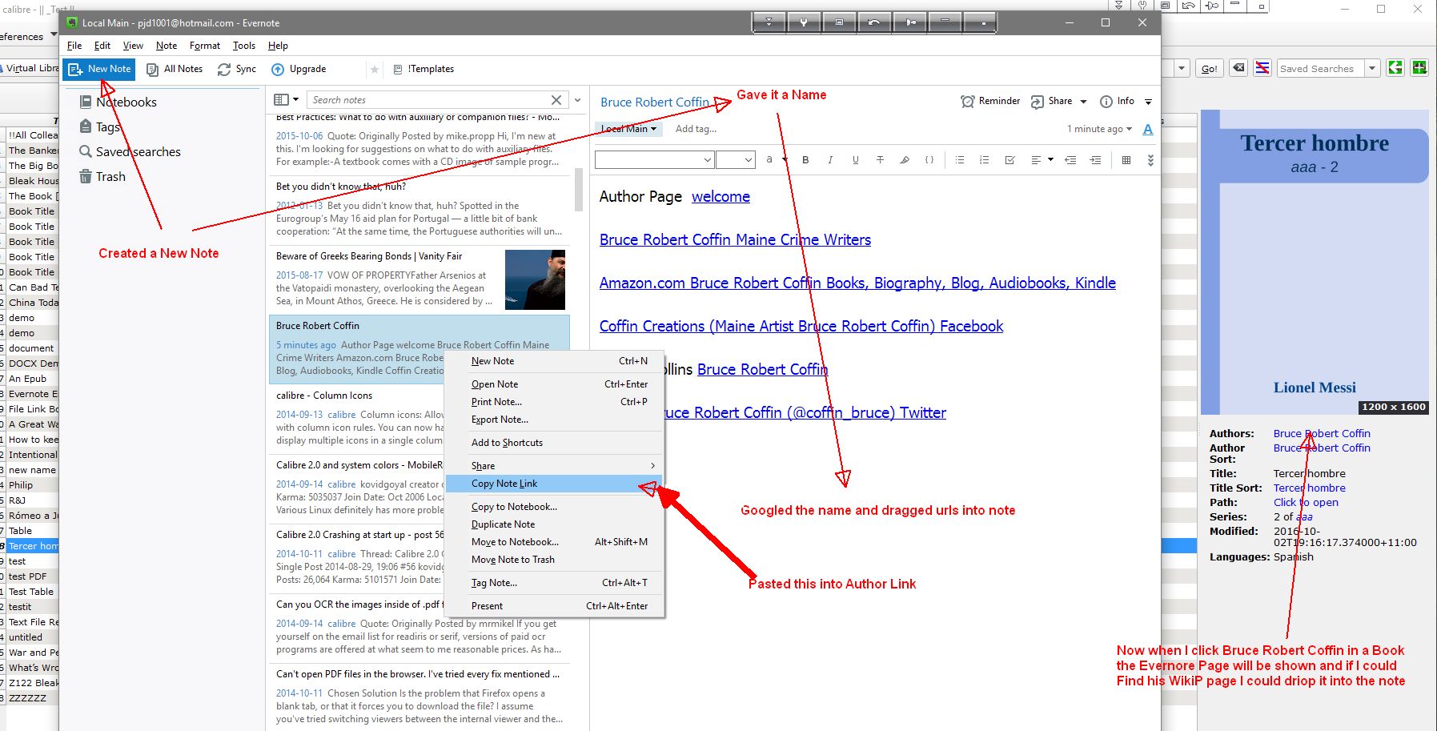
Task: Share the current note
Action: click(1051, 102)
